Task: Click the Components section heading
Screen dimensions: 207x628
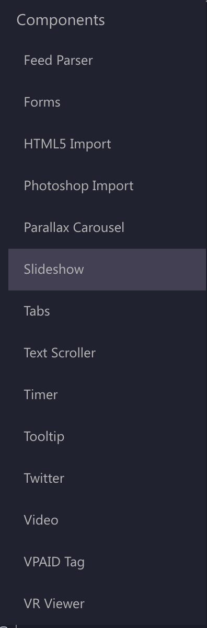Action: [61, 20]
